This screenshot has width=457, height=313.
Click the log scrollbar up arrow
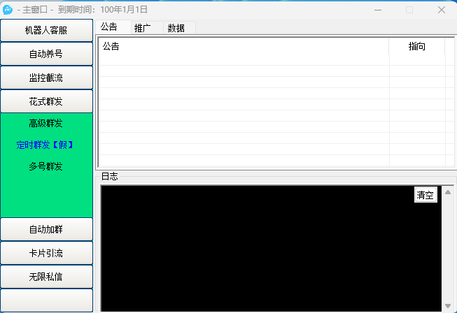click(448, 192)
